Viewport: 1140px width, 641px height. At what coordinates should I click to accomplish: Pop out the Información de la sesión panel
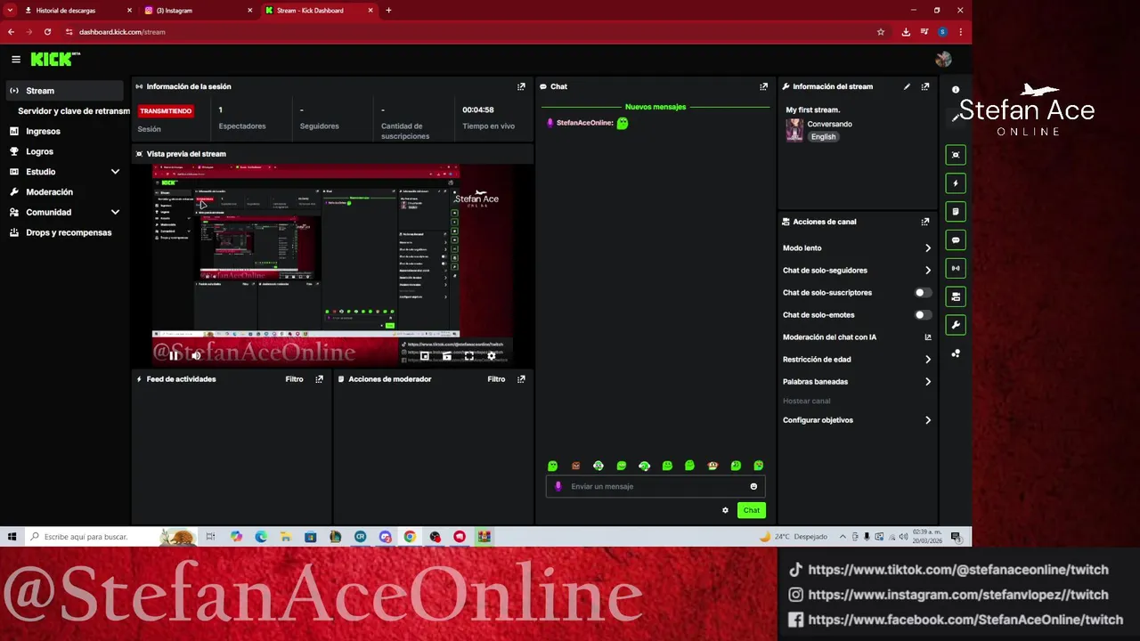coord(521,86)
